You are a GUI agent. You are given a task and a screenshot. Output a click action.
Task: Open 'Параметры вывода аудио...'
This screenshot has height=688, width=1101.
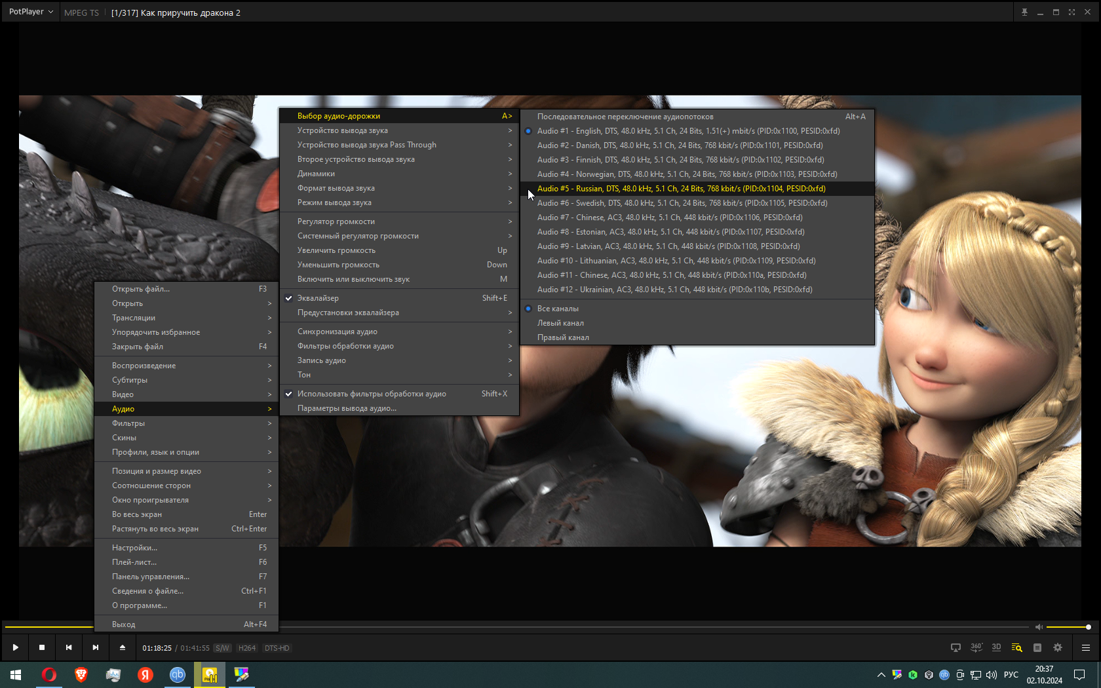(399, 408)
